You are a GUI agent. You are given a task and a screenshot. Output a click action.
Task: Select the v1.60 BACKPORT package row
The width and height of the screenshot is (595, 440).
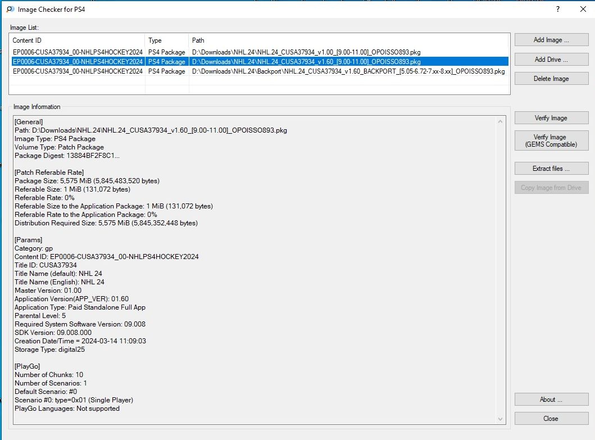click(259, 71)
